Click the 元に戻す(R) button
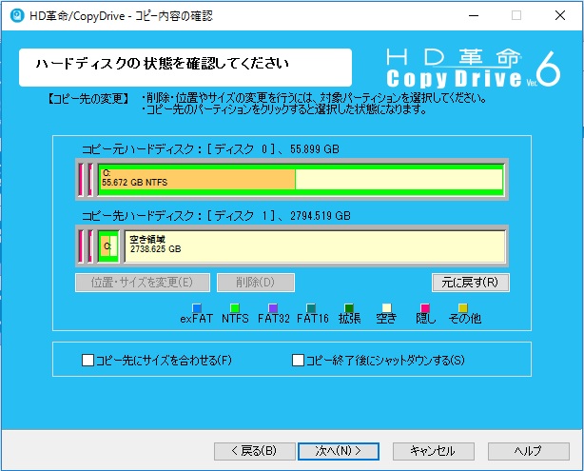The width and height of the screenshot is (584, 471). [471, 283]
